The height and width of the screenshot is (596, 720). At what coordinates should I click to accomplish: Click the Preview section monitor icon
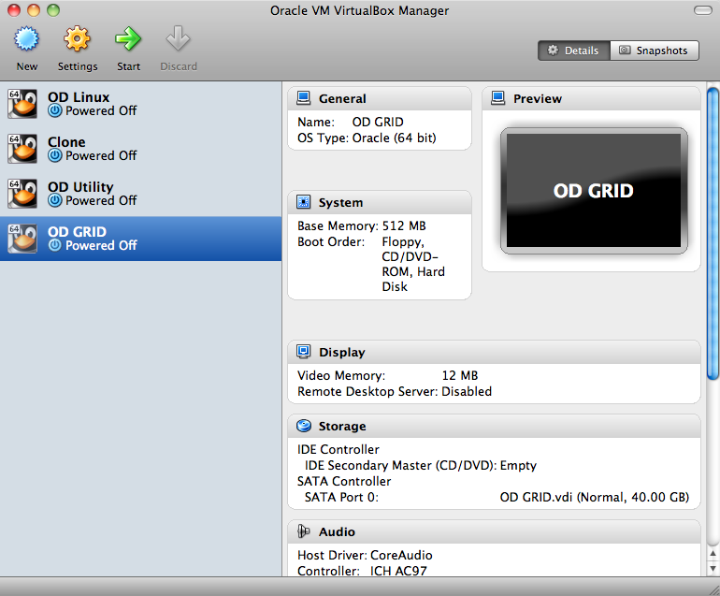coord(498,98)
